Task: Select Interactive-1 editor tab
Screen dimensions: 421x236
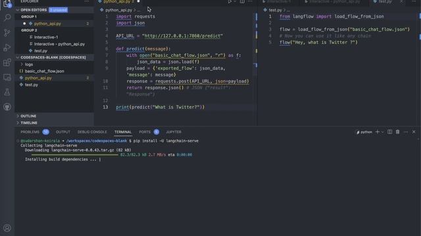Action: pyautogui.click(x=278, y=1)
